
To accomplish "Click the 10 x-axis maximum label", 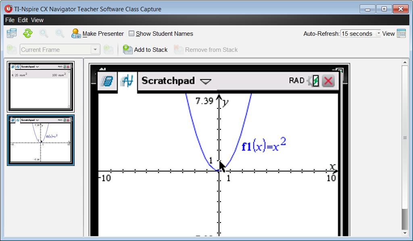I will tap(331, 178).
